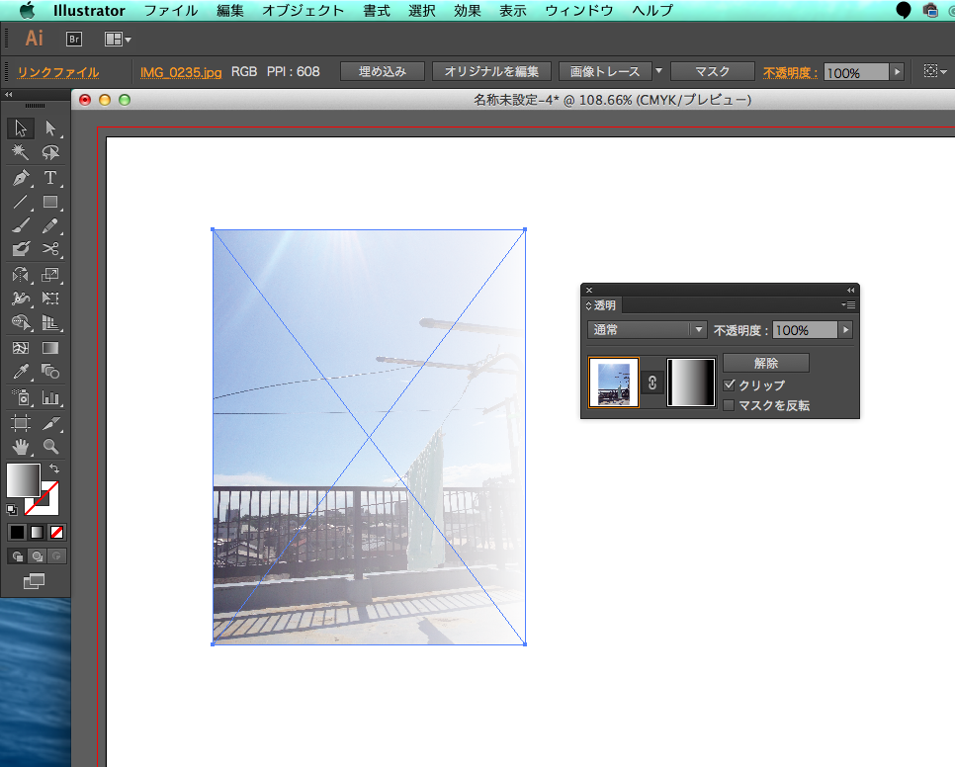This screenshot has height=767, width=955.
Task: Open the 透明 panel options menu
Action: [x=849, y=305]
